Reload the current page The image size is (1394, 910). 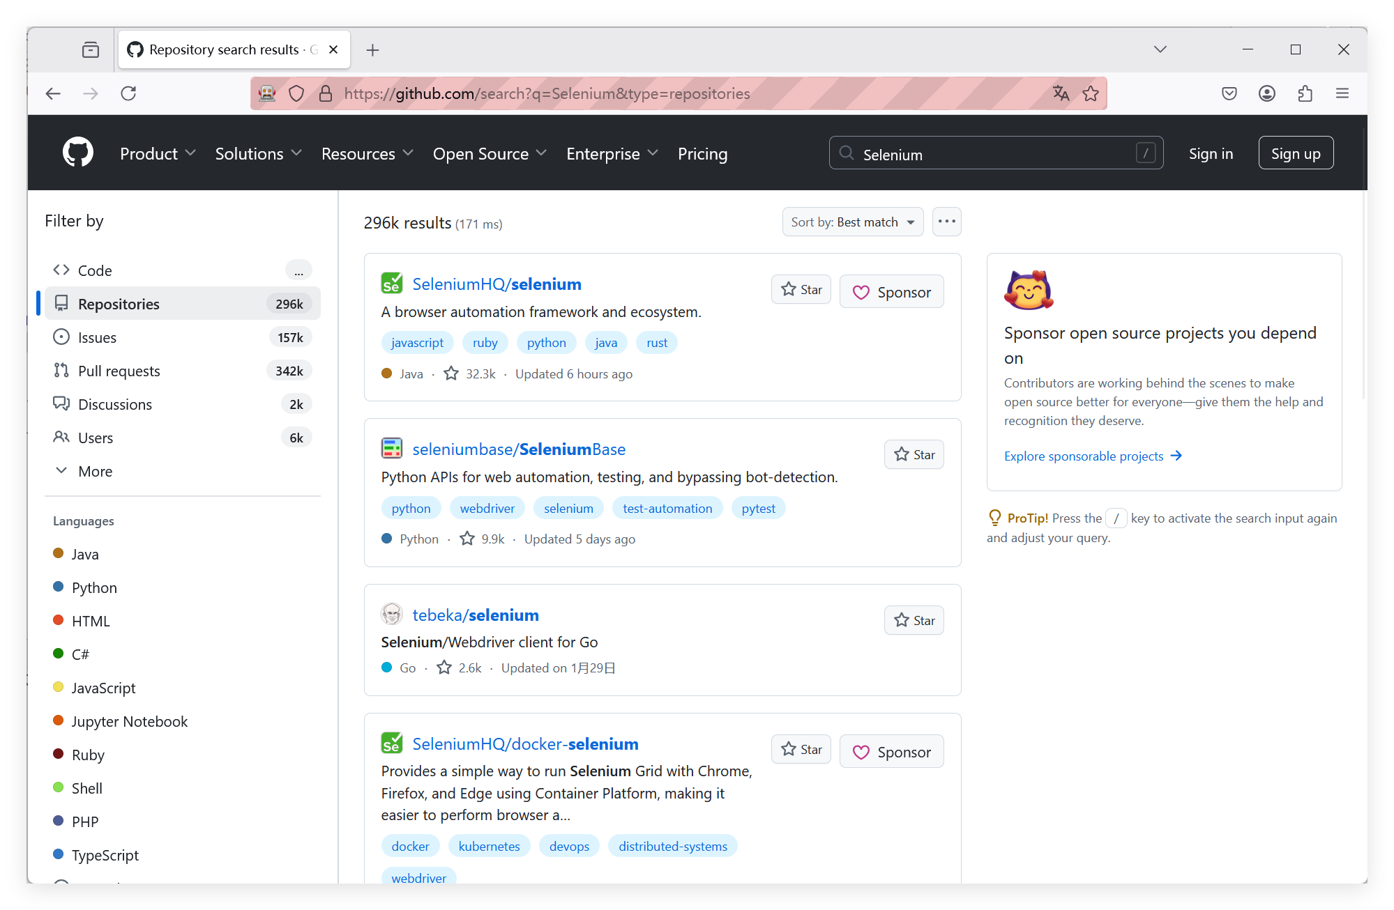click(x=128, y=93)
